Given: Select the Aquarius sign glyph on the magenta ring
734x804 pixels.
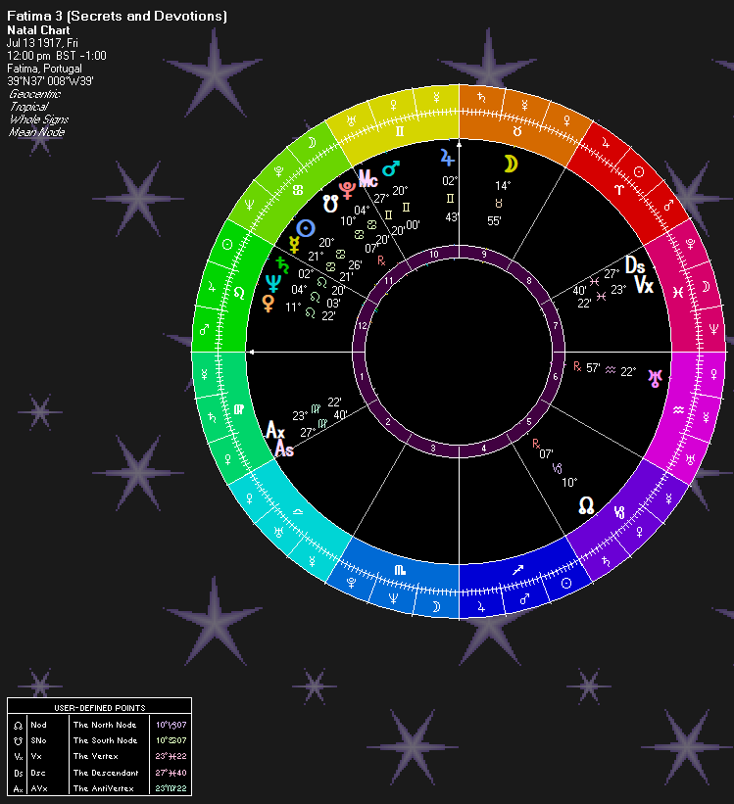Looking at the screenshot, I should point(678,410).
